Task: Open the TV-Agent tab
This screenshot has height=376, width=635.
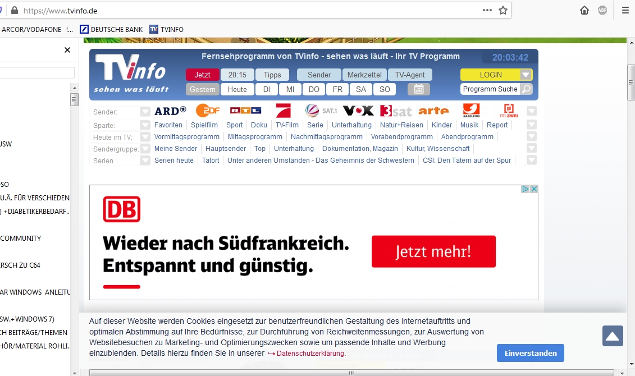Action: 410,75
